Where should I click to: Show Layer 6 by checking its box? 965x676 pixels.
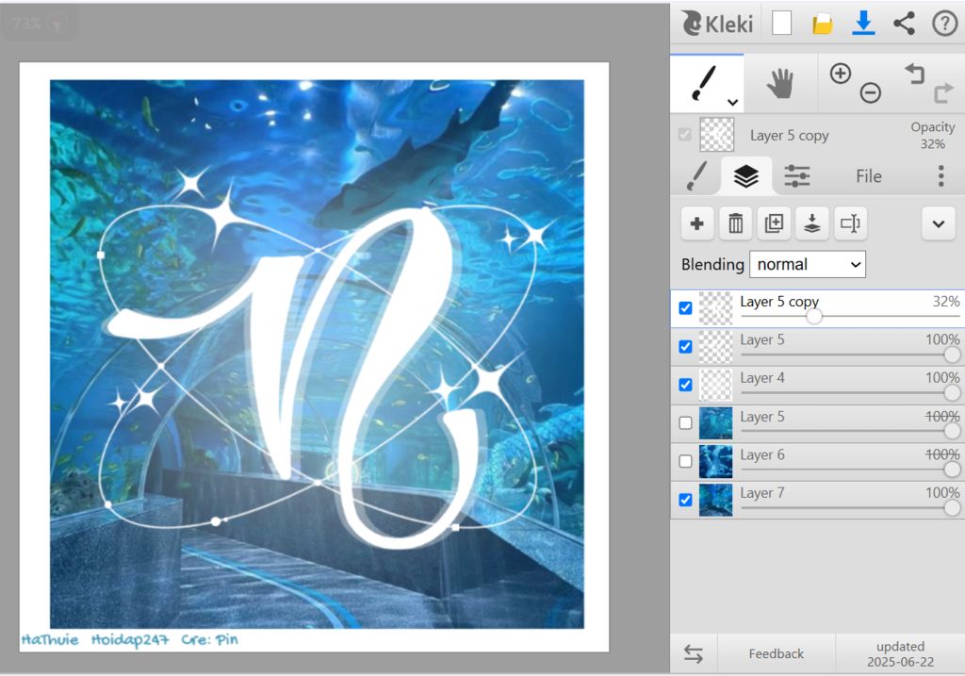[x=685, y=461]
